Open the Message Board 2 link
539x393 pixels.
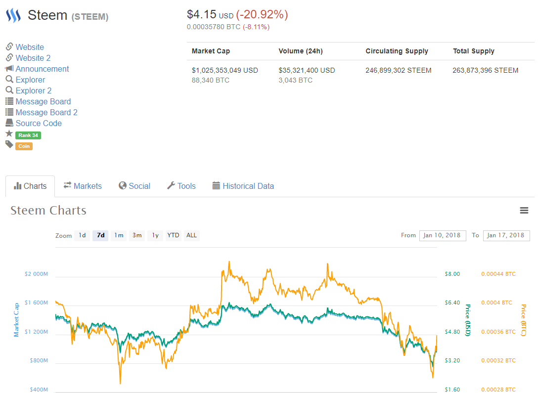point(46,113)
